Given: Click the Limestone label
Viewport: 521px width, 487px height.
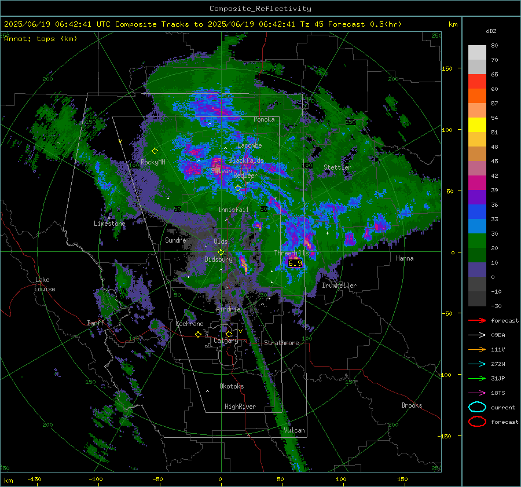Looking at the screenshot, I should pyautogui.click(x=109, y=224).
